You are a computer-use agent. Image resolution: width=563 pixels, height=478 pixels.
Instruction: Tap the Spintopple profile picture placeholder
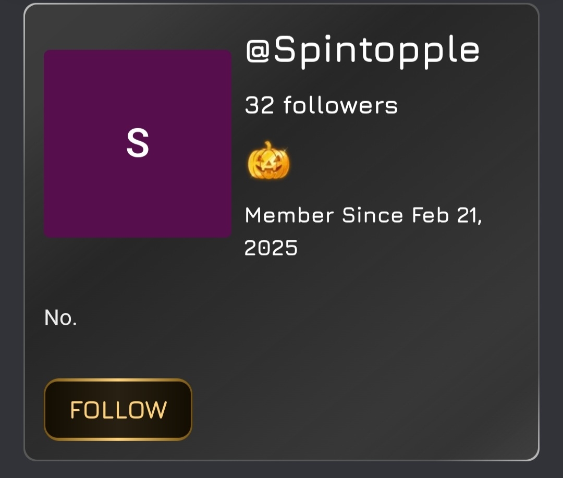click(138, 144)
